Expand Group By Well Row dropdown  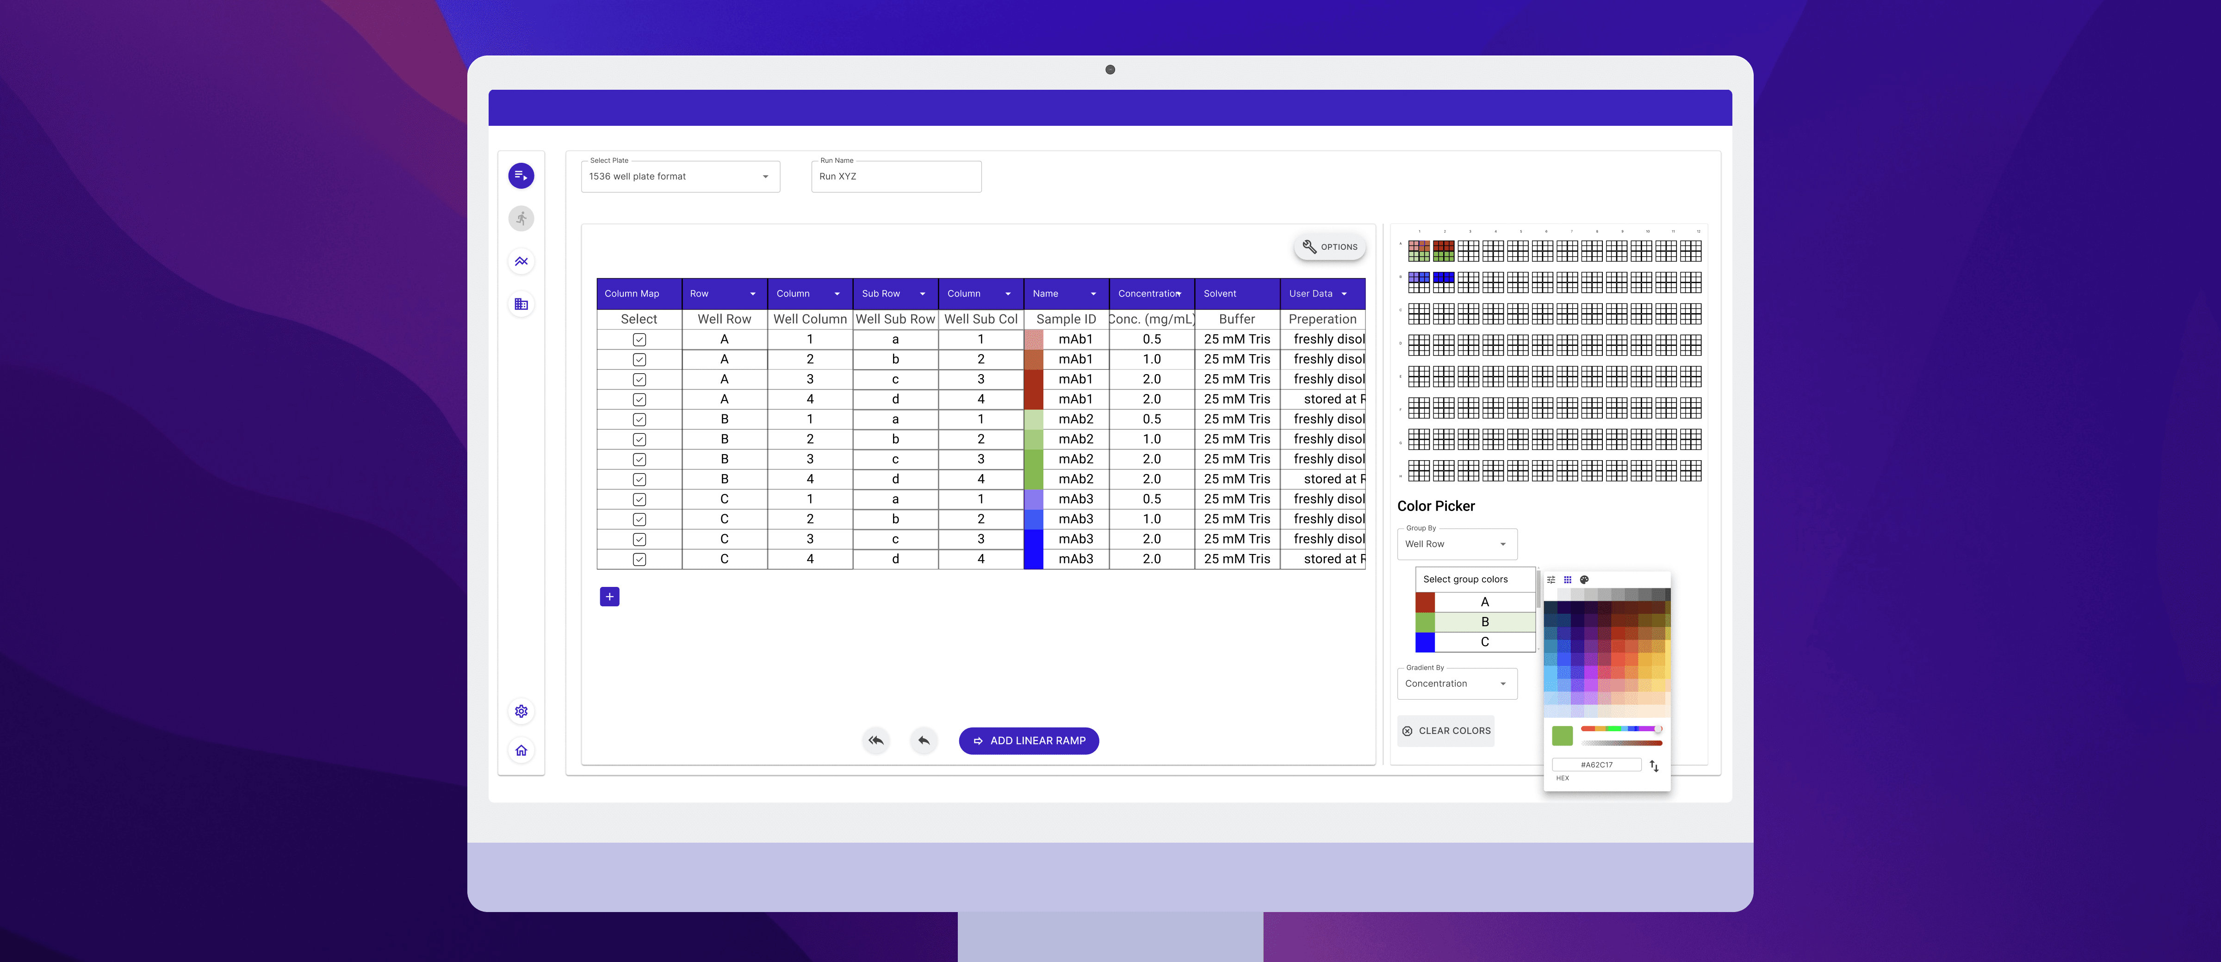[1456, 544]
